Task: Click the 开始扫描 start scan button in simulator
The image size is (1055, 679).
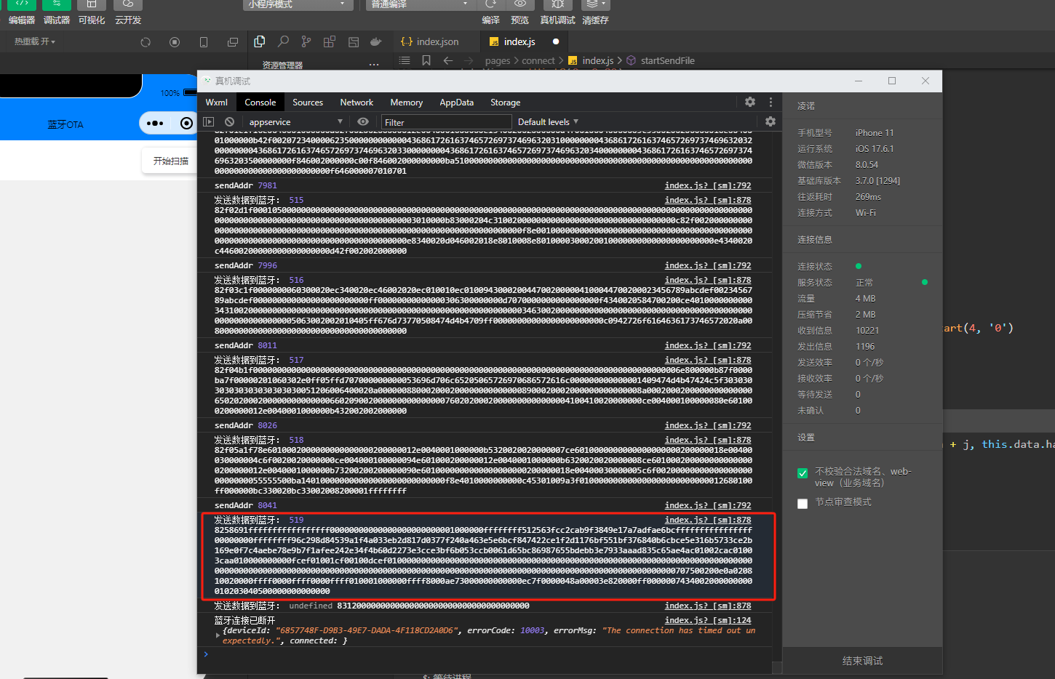Action: 171,161
